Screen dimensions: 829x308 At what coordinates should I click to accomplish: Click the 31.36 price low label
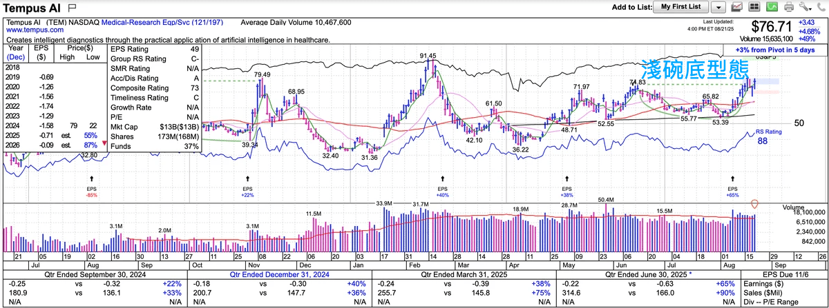(x=369, y=158)
